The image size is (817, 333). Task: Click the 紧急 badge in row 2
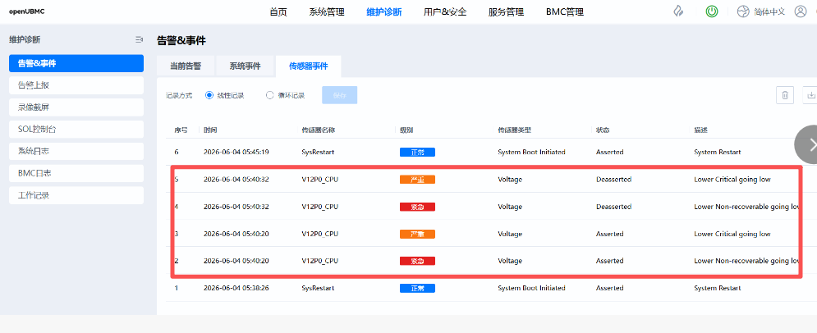pyautogui.click(x=417, y=261)
